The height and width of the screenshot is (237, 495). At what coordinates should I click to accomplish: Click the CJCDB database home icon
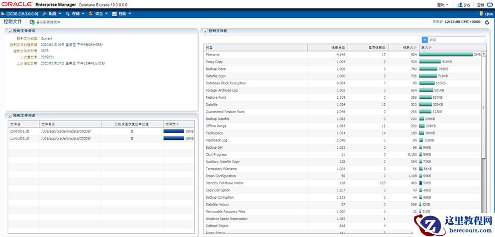[4, 13]
